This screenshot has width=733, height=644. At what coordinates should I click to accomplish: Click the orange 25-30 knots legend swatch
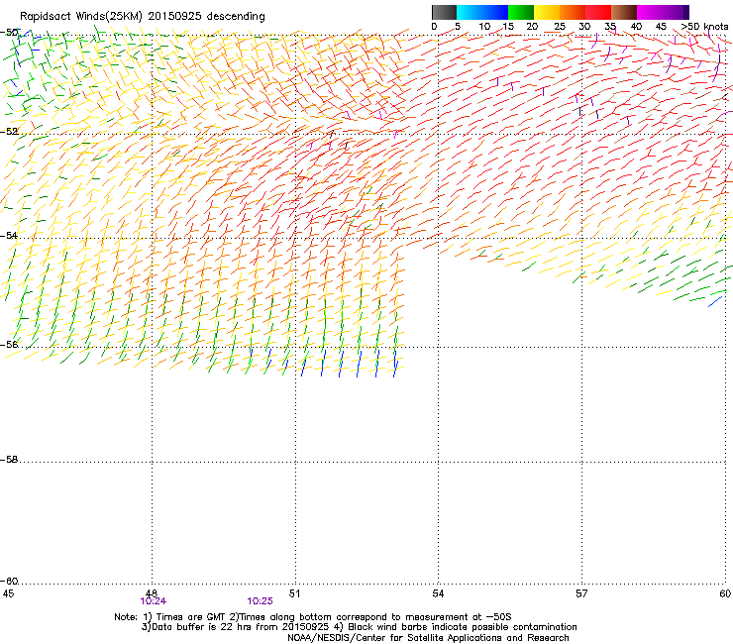point(573,12)
